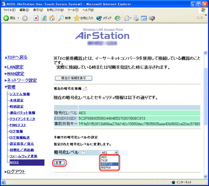Expand toolbar overflow chevron near リンク
This screenshot has height=186, width=209.
(206, 15)
